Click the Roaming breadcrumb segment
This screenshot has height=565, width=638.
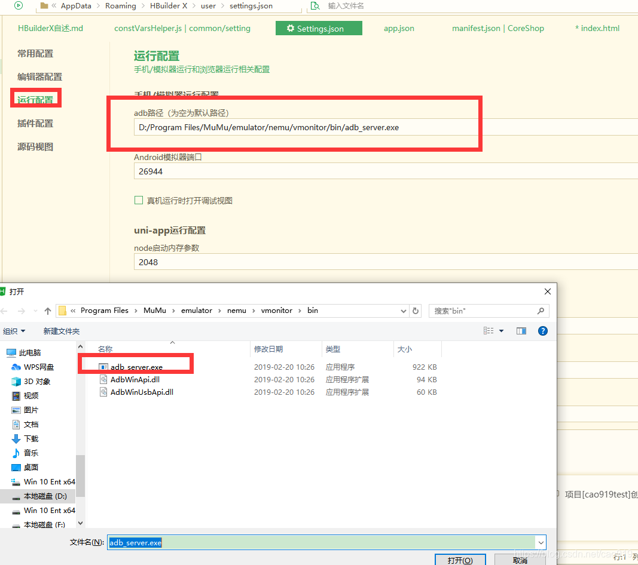(121, 6)
